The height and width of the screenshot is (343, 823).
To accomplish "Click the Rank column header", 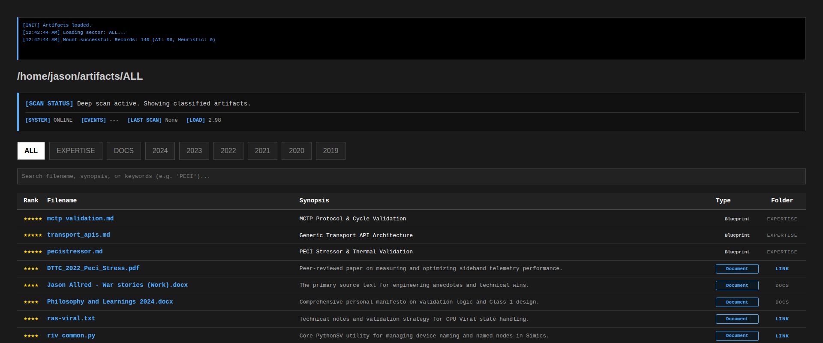I will (x=31, y=201).
